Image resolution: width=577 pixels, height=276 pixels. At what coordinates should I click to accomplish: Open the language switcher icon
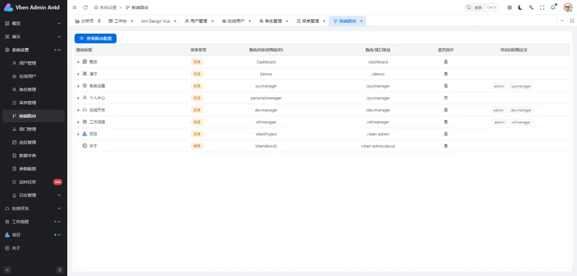532,7
